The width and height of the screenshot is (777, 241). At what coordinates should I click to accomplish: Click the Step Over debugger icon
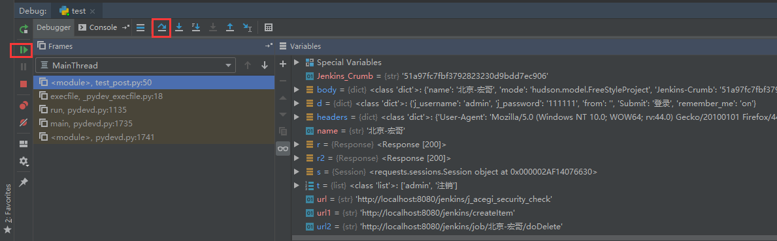point(161,27)
